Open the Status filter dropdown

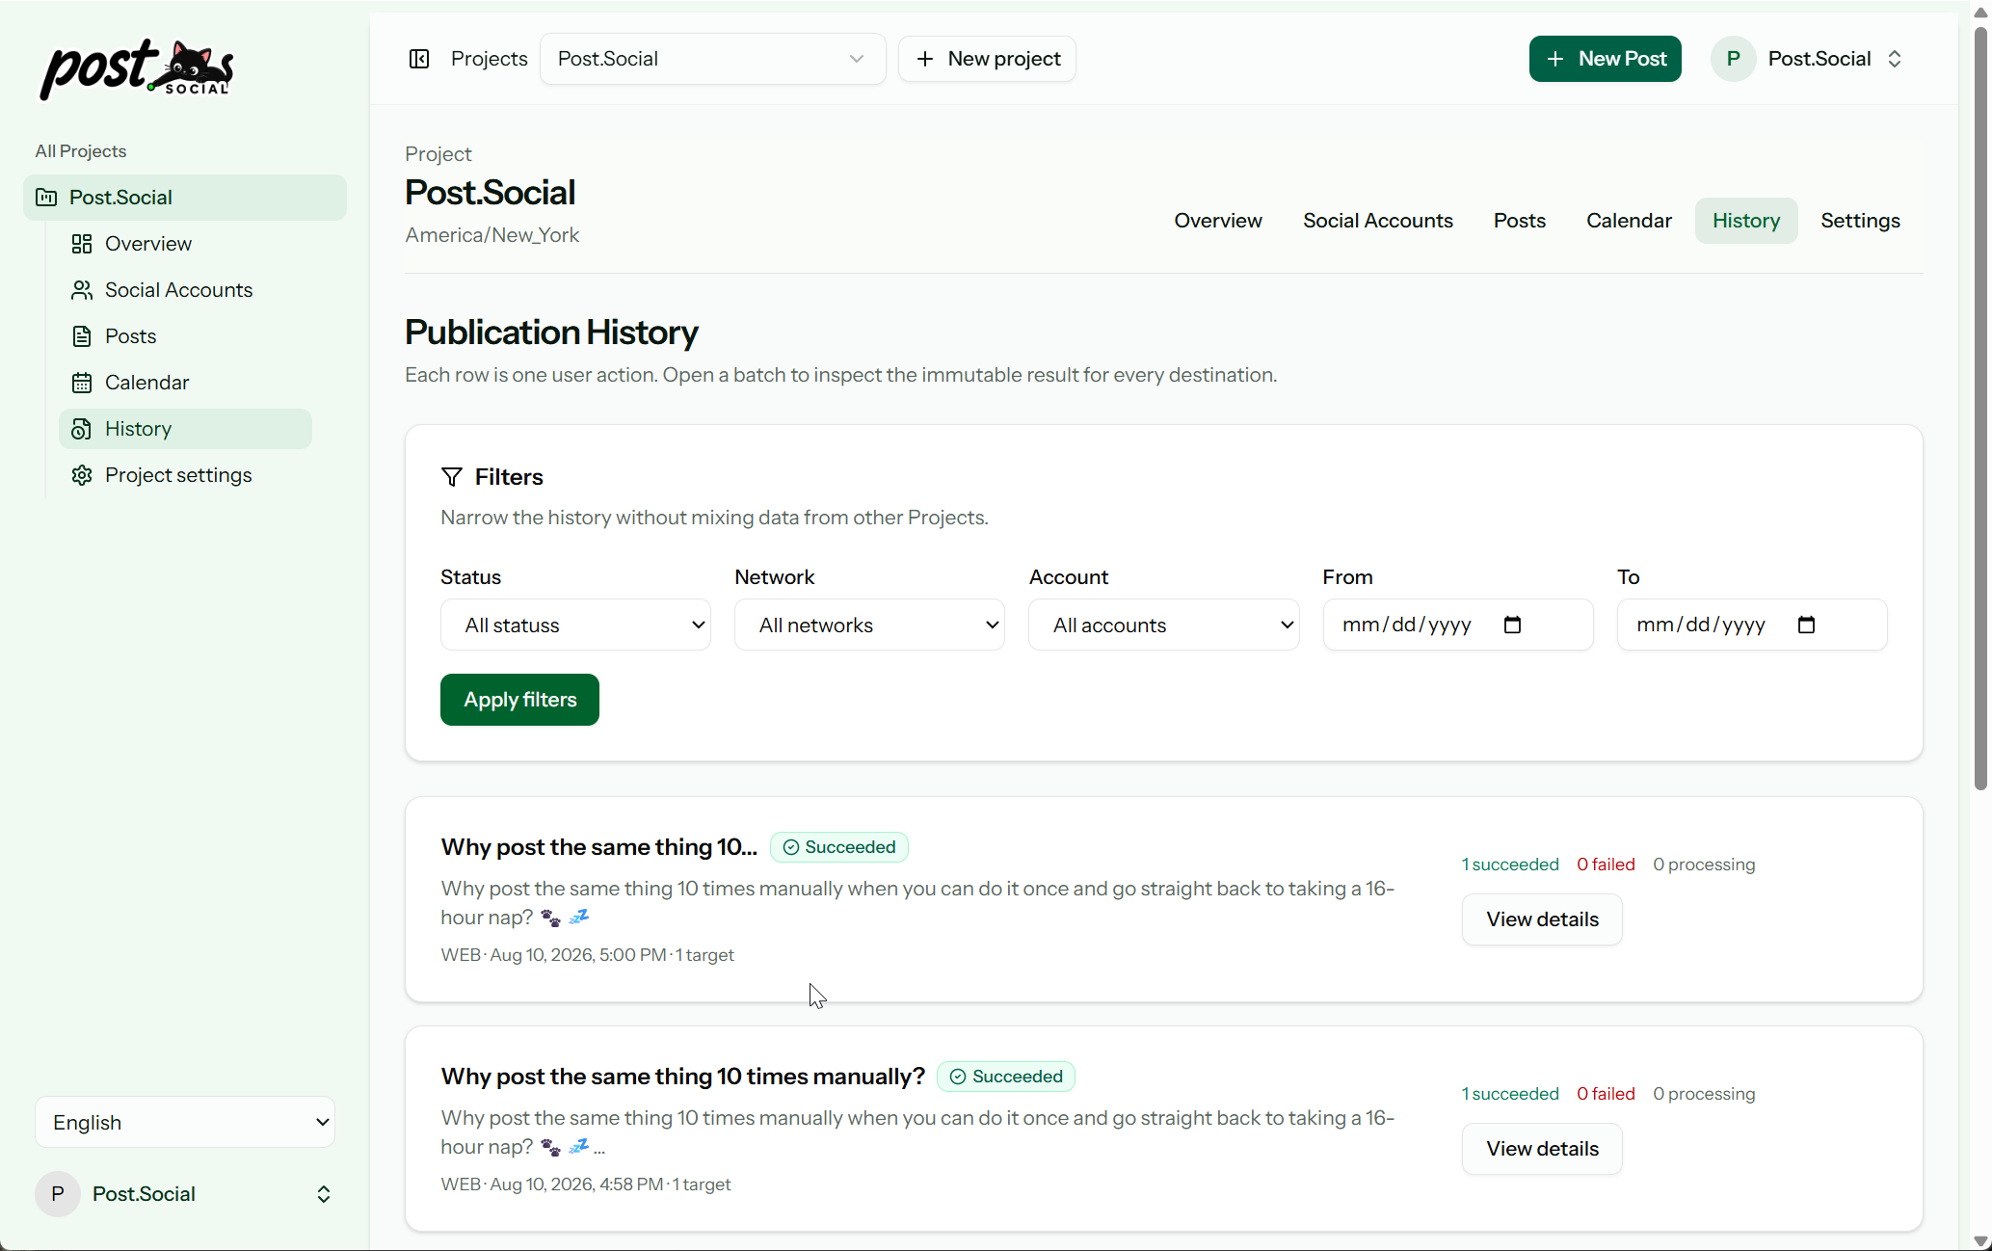click(x=575, y=625)
